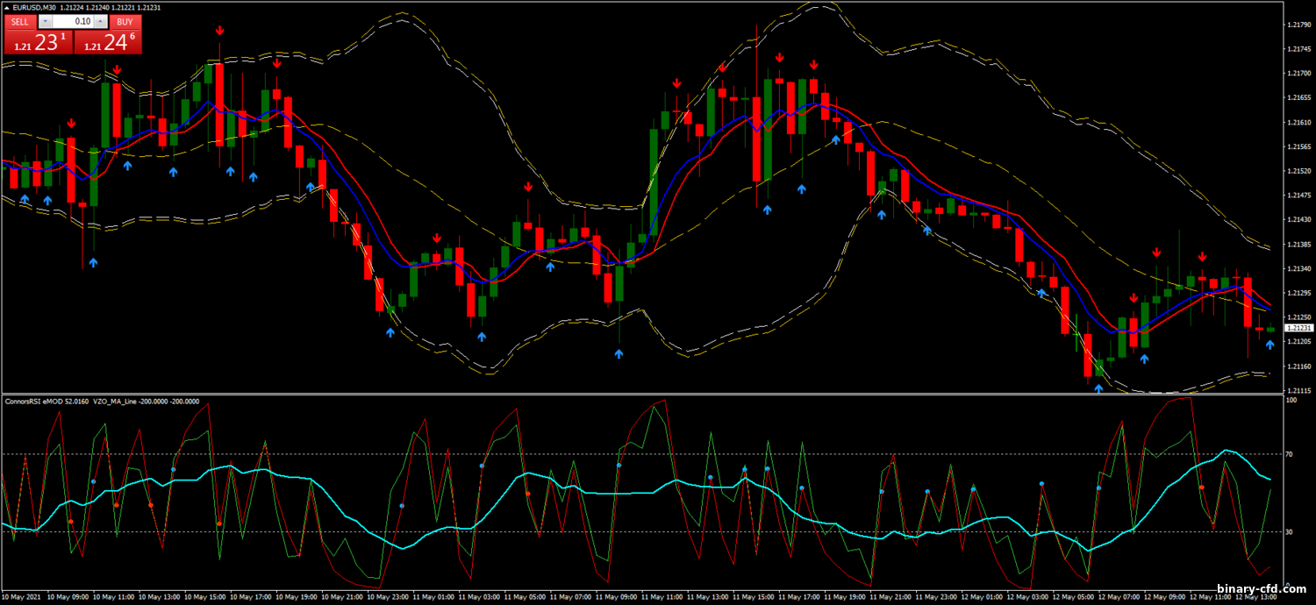Click the BUY button label

[124, 21]
